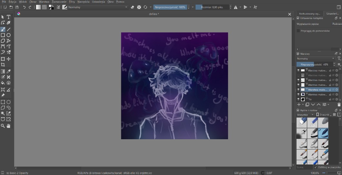
Task: Open the layer blend mode dropdown in Warstwy
Action: coord(316,59)
